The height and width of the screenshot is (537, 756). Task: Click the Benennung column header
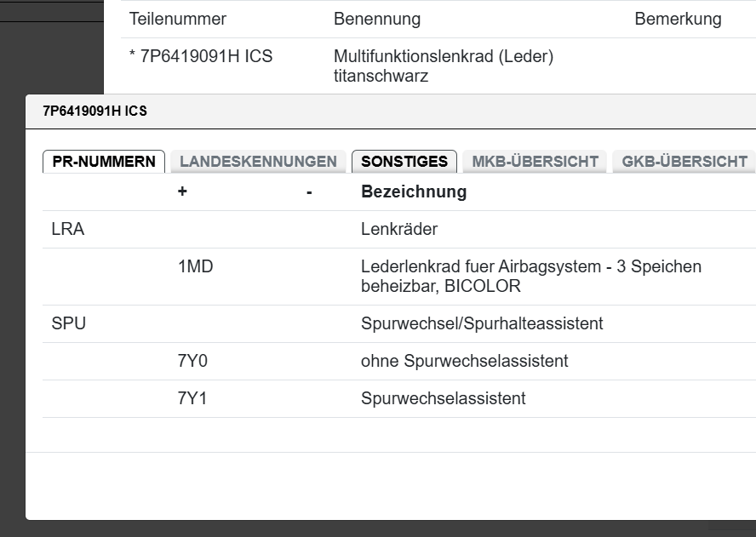pyautogui.click(x=376, y=19)
